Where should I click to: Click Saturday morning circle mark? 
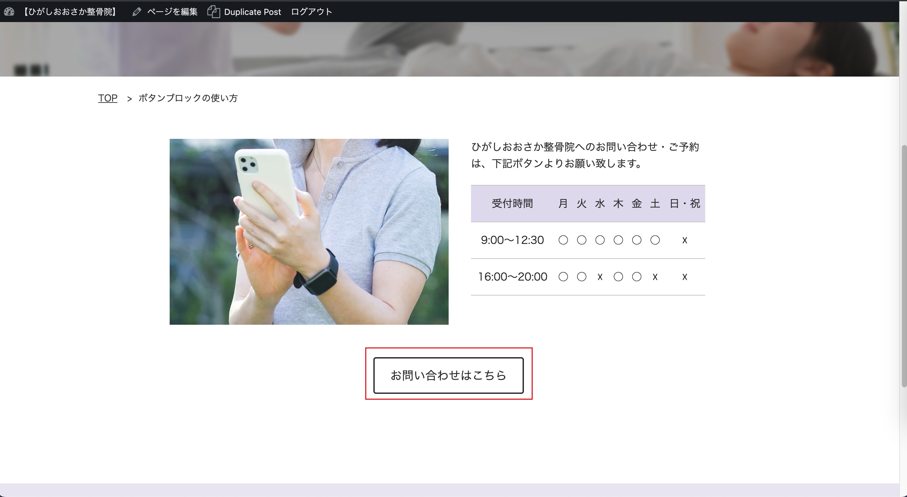click(655, 240)
